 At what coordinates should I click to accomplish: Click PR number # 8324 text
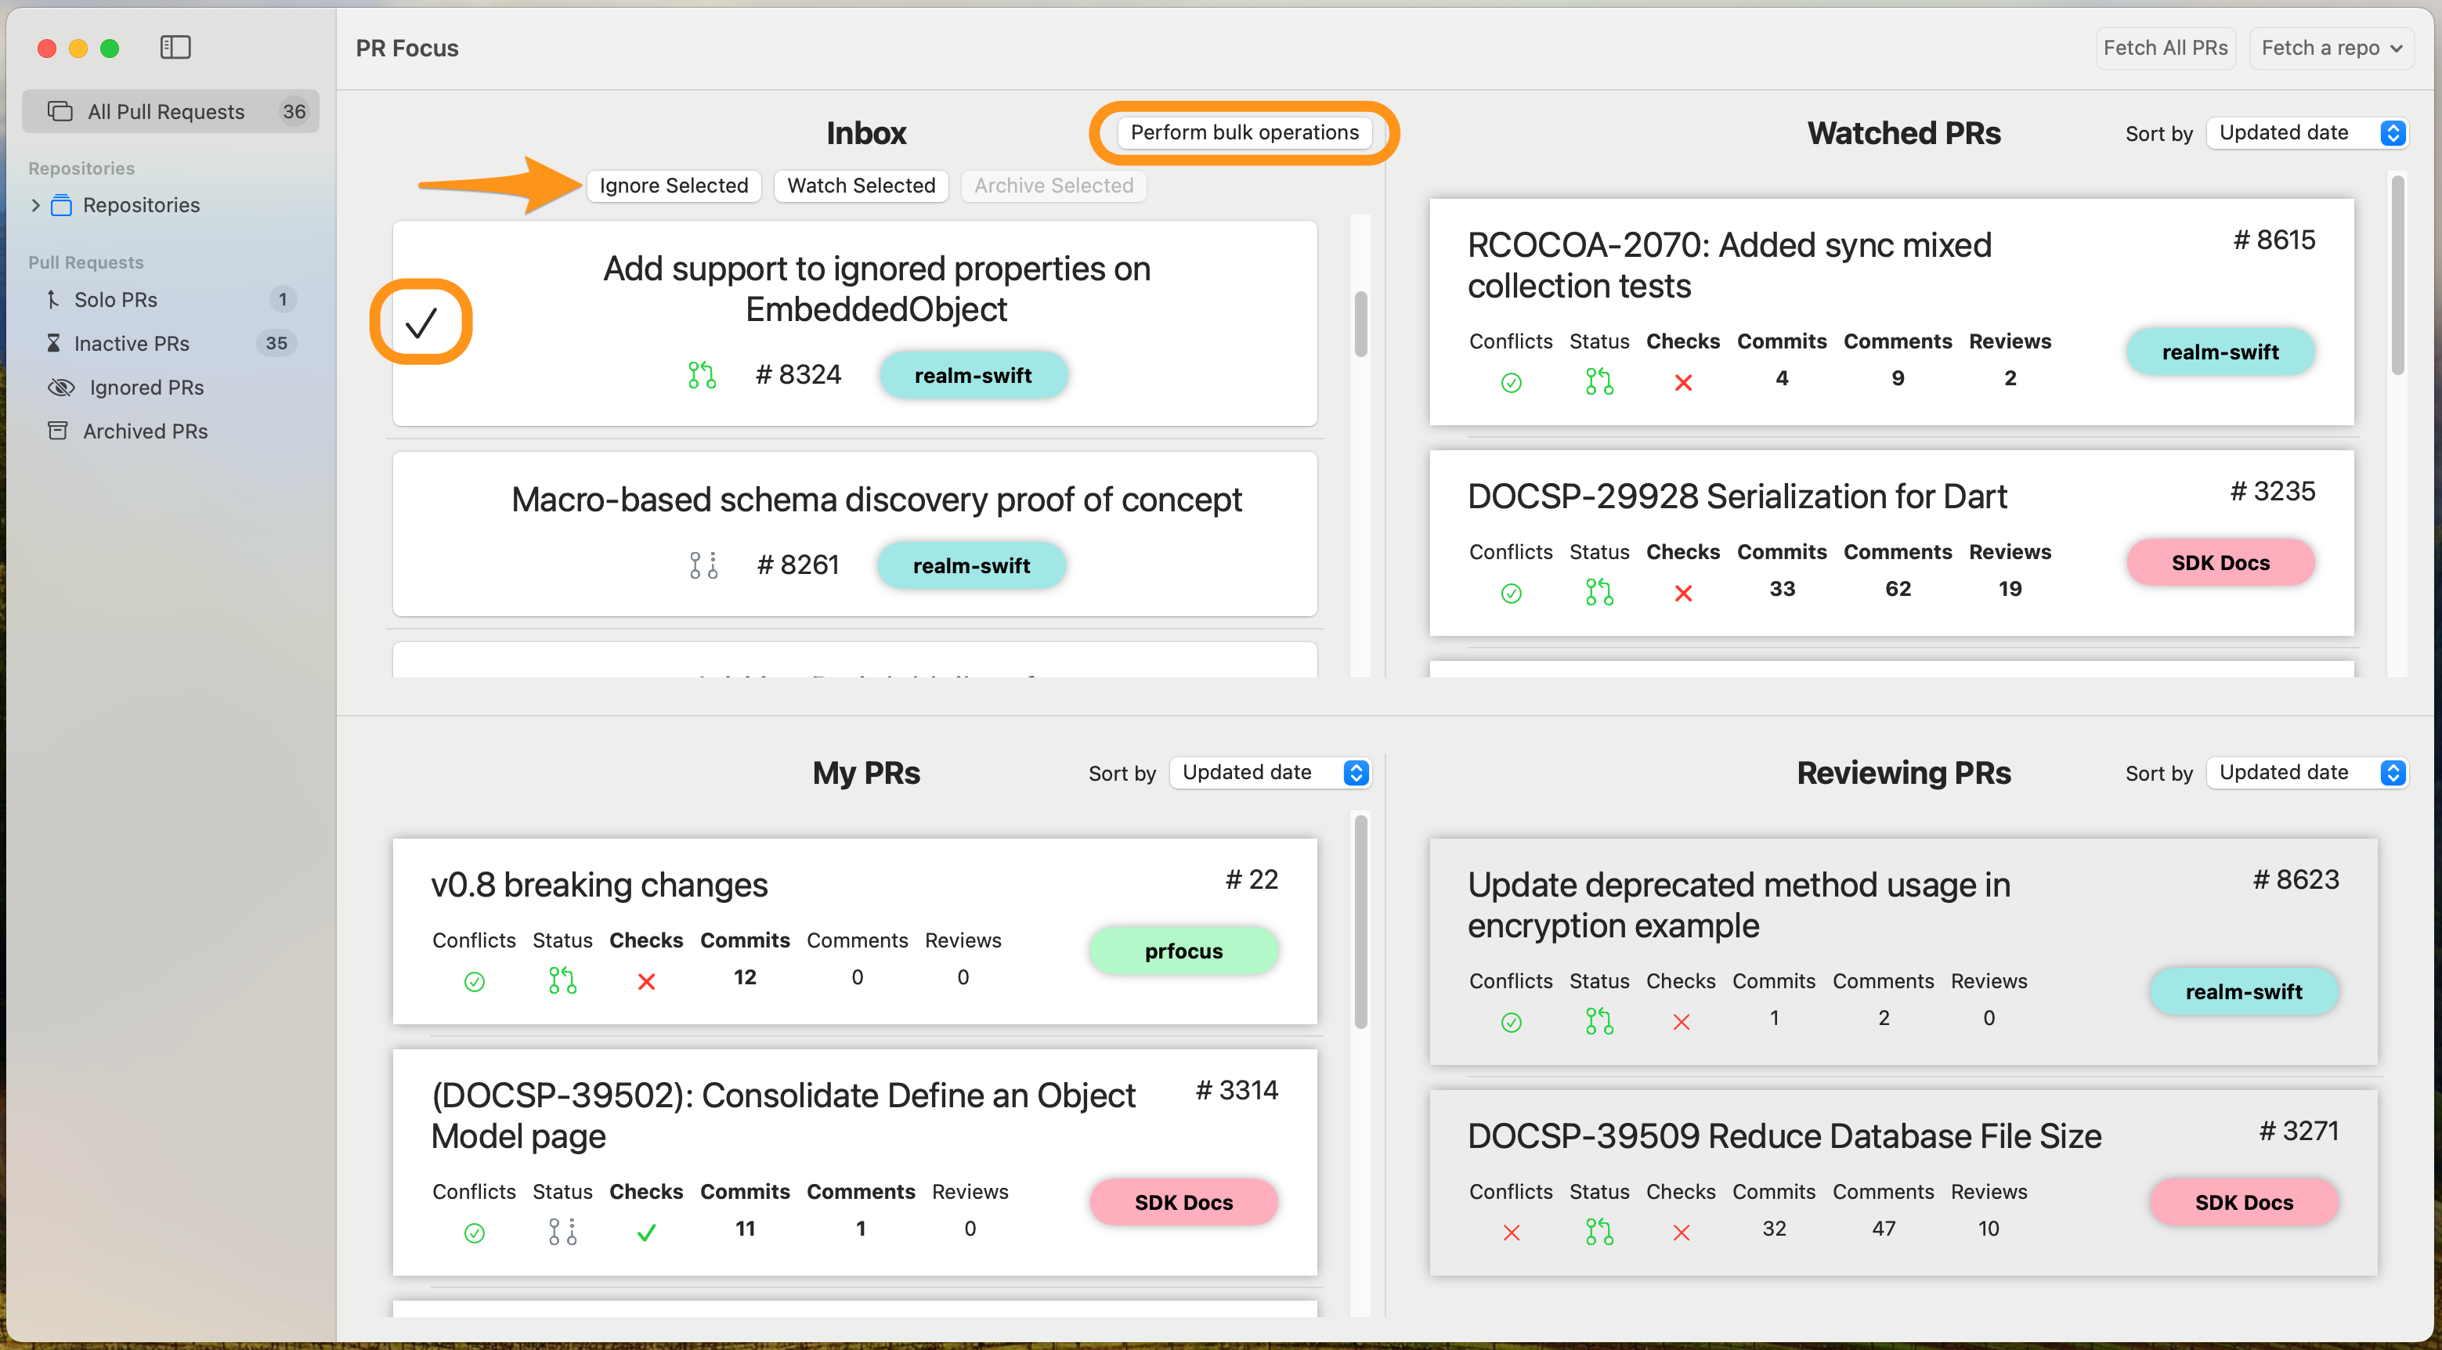click(798, 375)
